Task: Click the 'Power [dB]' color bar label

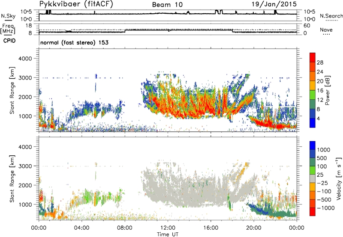Action: [x=327, y=90]
